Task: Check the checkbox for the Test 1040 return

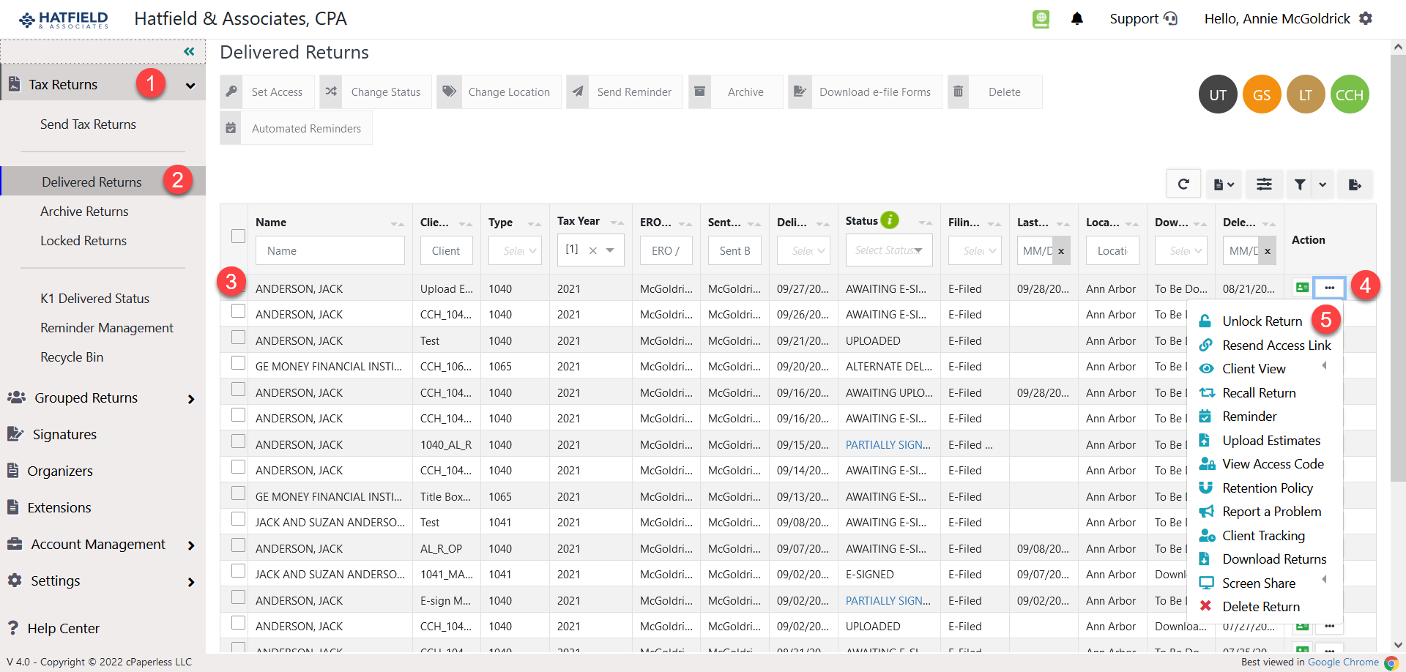Action: point(238,337)
